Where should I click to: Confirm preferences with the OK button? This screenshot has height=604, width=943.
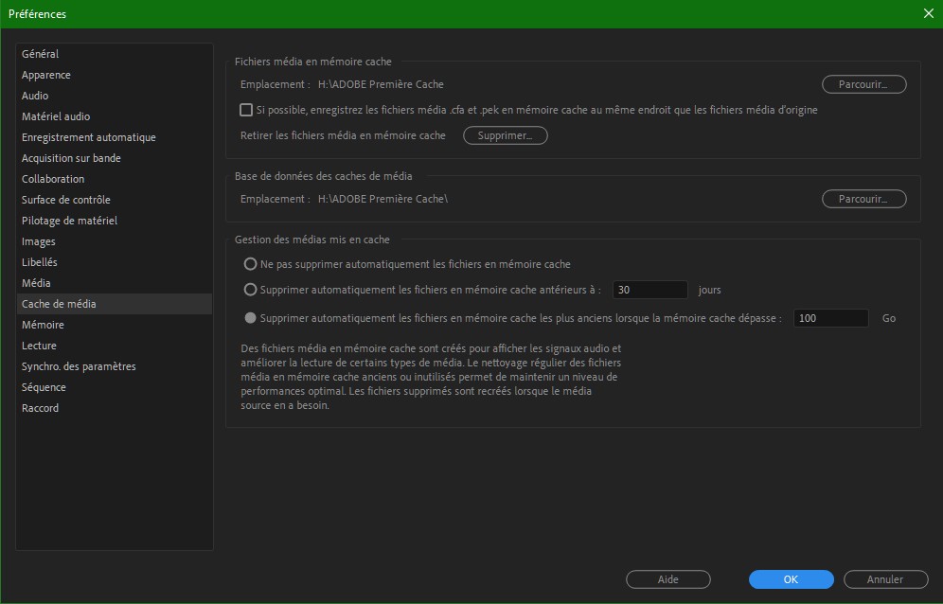pyautogui.click(x=791, y=579)
